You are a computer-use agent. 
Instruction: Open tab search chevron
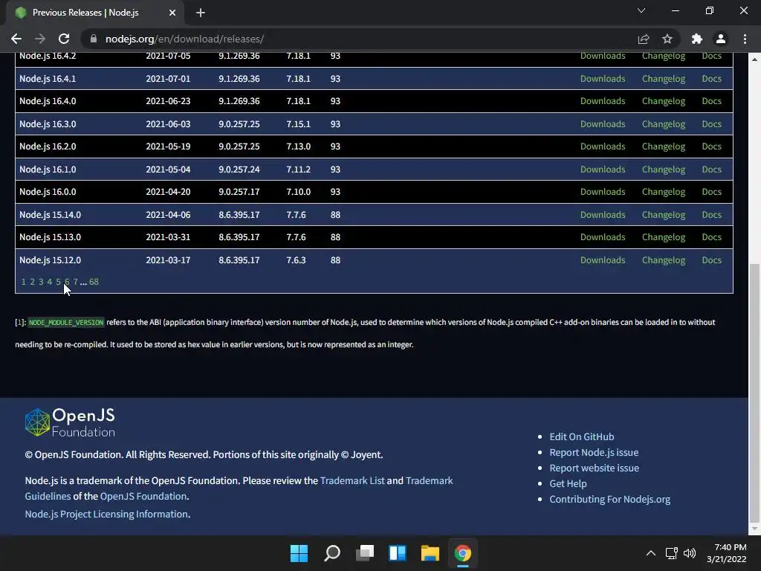coord(641,10)
